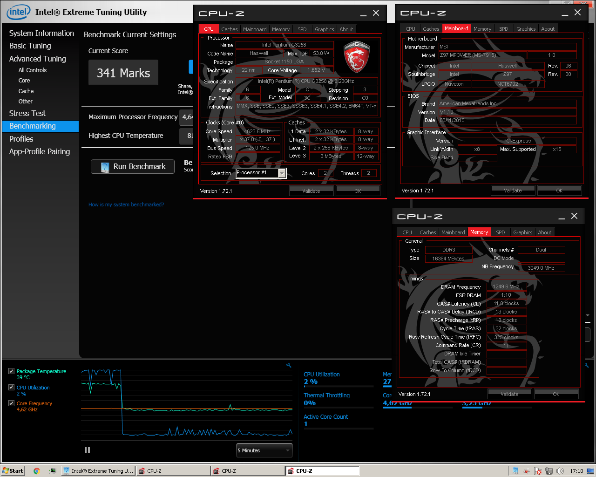The height and width of the screenshot is (477, 596).
Task: Click the monitor icon next to Chrome
Action: click(52, 471)
